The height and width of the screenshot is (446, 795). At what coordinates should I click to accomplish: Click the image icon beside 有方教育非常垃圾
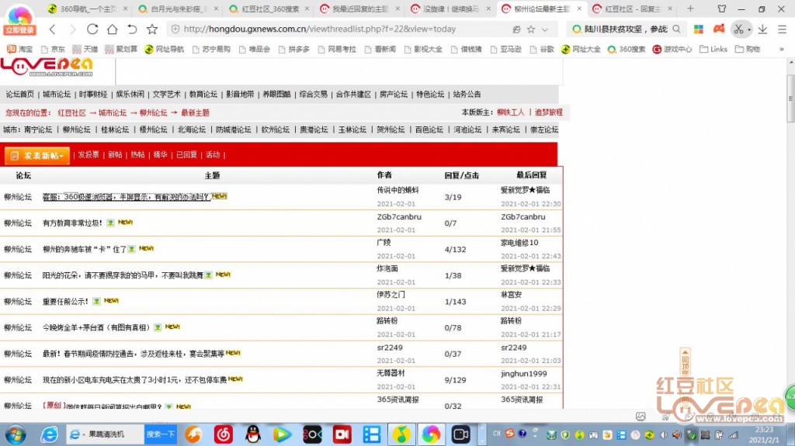tap(110, 223)
